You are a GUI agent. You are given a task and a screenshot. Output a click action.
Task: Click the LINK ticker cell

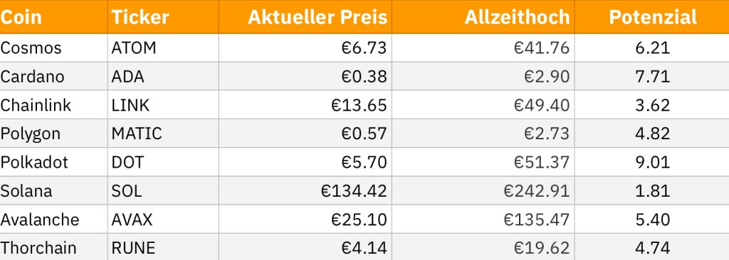[x=163, y=105]
